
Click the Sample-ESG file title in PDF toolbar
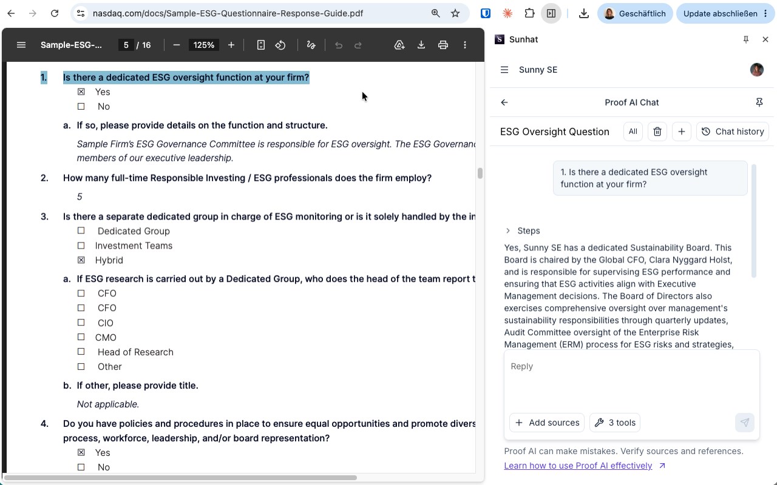[72, 45]
